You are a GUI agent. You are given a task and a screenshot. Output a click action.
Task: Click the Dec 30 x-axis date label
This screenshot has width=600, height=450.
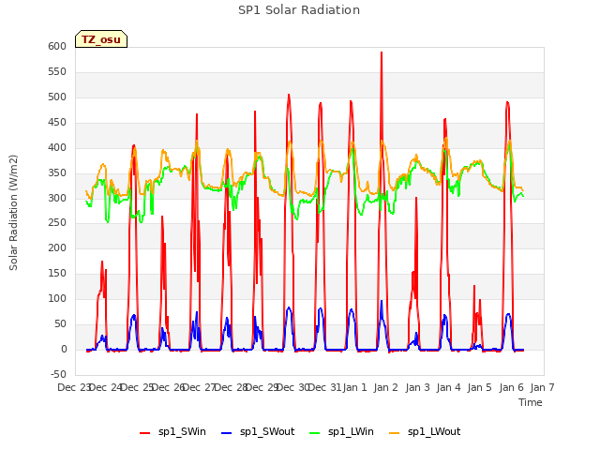click(293, 387)
